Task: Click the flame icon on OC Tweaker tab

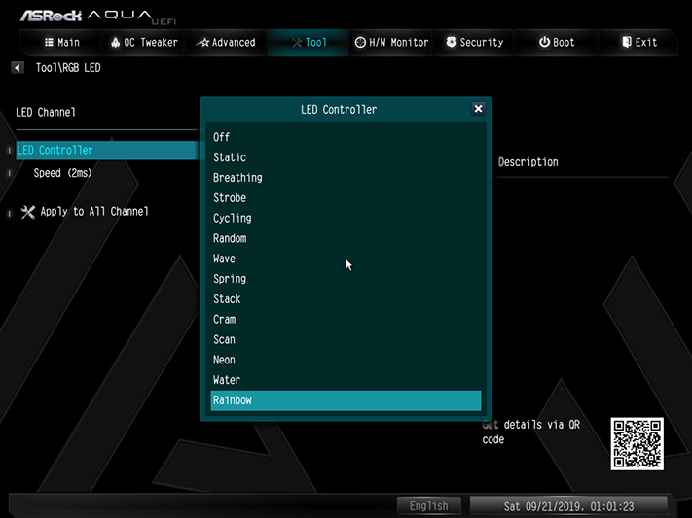Action: coord(115,43)
